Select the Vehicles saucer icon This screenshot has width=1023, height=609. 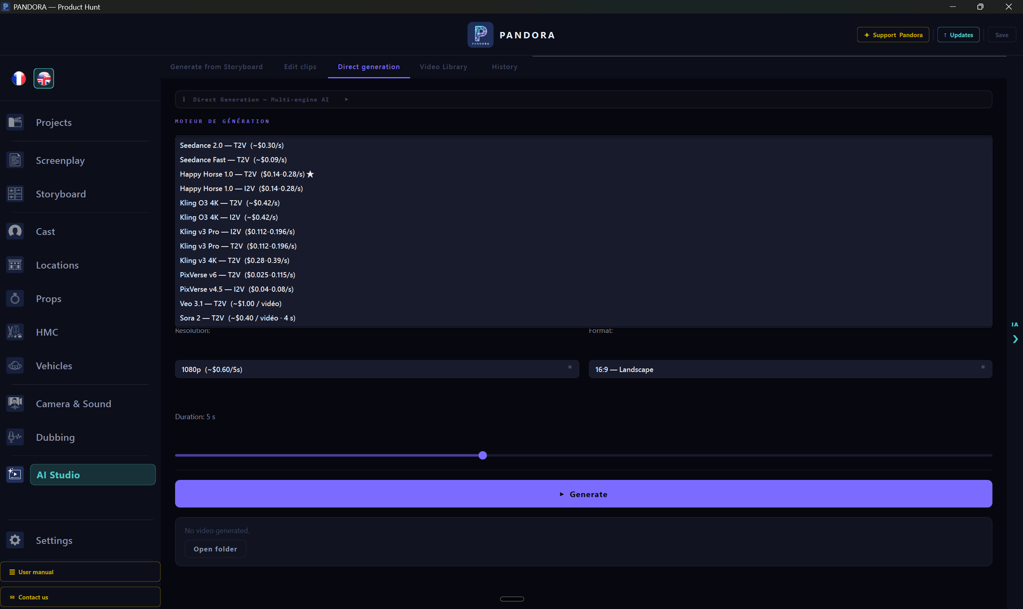pyautogui.click(x=15, y=366)
